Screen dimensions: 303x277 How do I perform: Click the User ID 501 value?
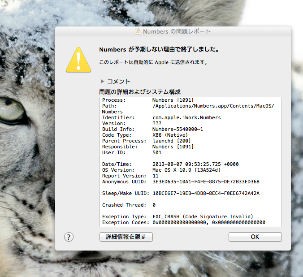[157, 152]
